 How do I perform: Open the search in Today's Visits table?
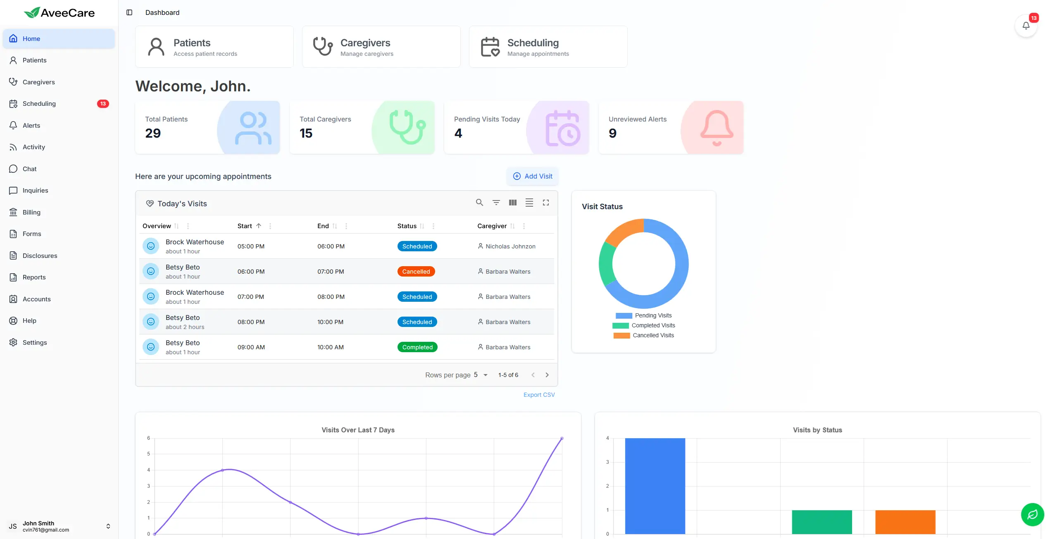pyautogui.click(x=479, y=203)
